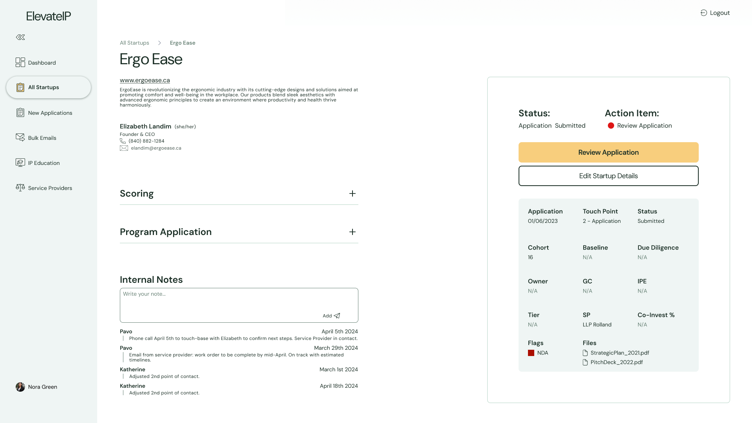Click the phone icon beside (840) 882-1284
Screen dimensions: 752x423
(x=123, y=141)
